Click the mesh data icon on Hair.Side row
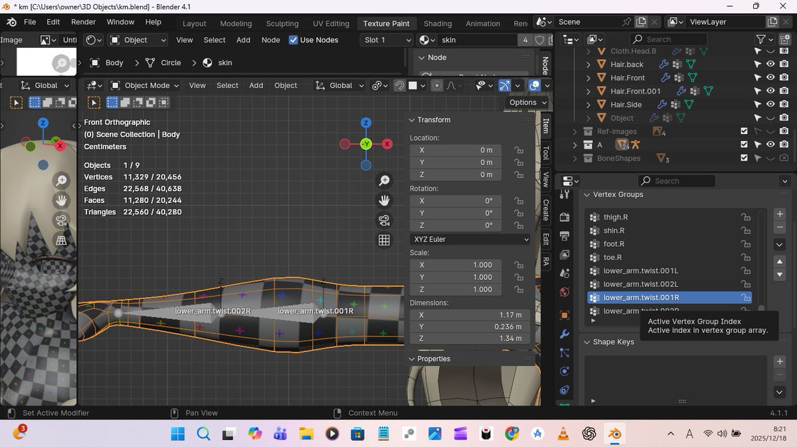The height and width of the screenshot is (447, 797). (x=689, y=104)
